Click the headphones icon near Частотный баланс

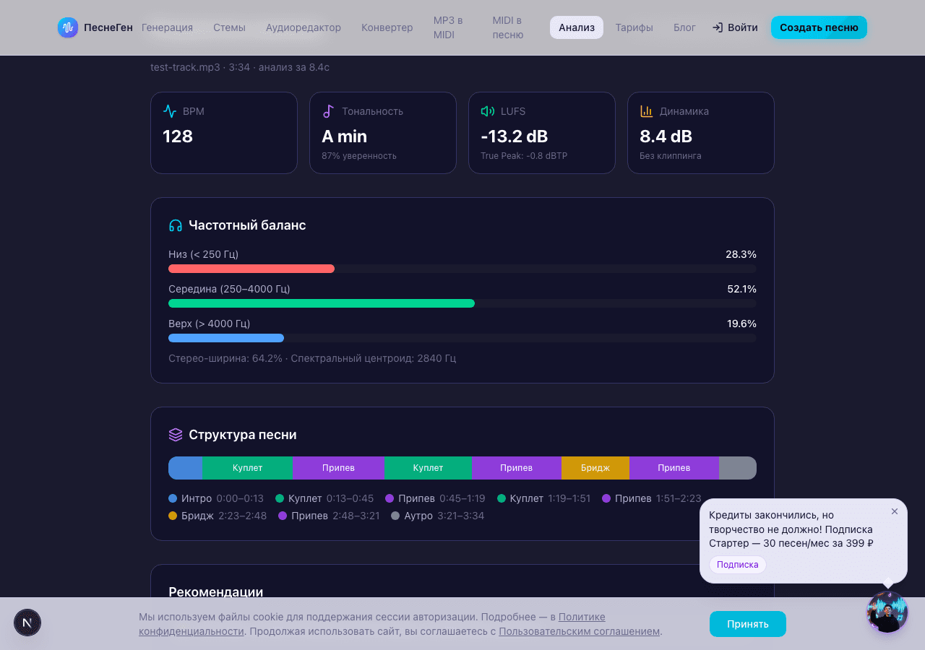[176, 225]
